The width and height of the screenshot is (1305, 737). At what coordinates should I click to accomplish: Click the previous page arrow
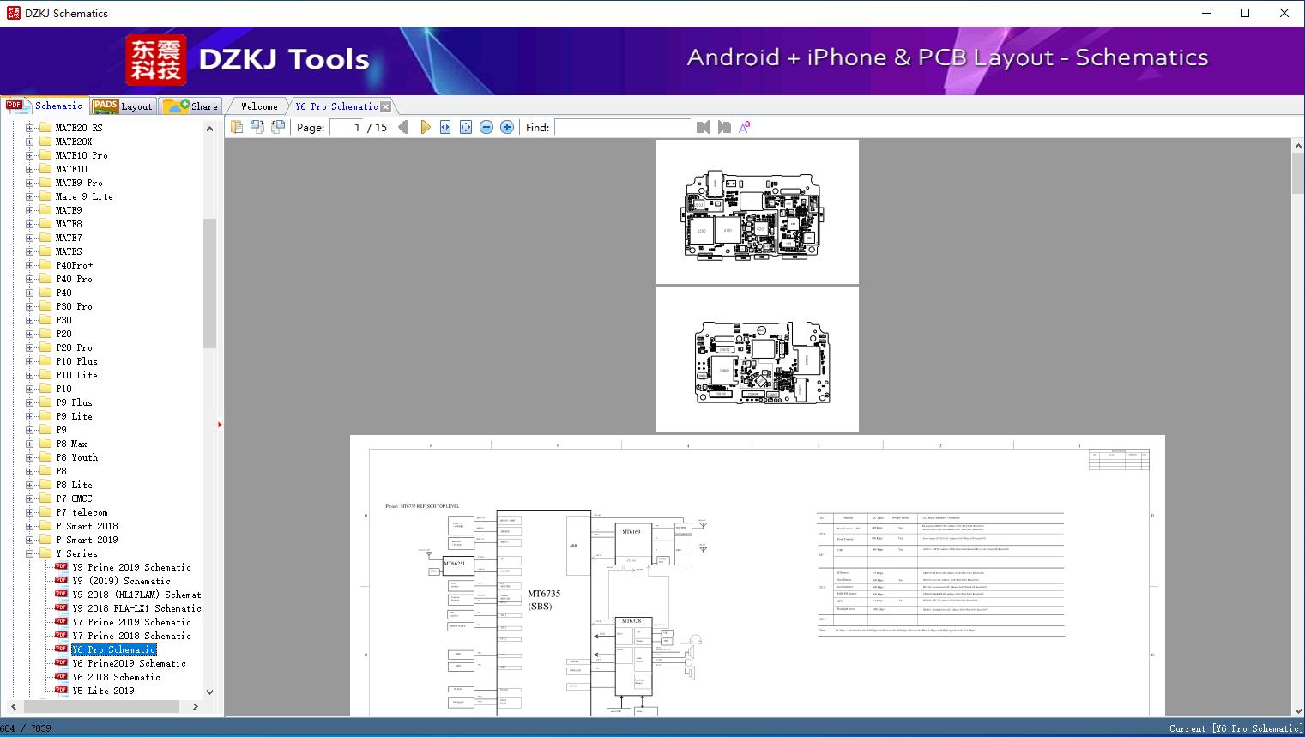[402, 127]
